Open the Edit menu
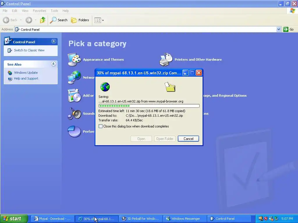This screenshot has height=223, width=298. pos(15,11)
